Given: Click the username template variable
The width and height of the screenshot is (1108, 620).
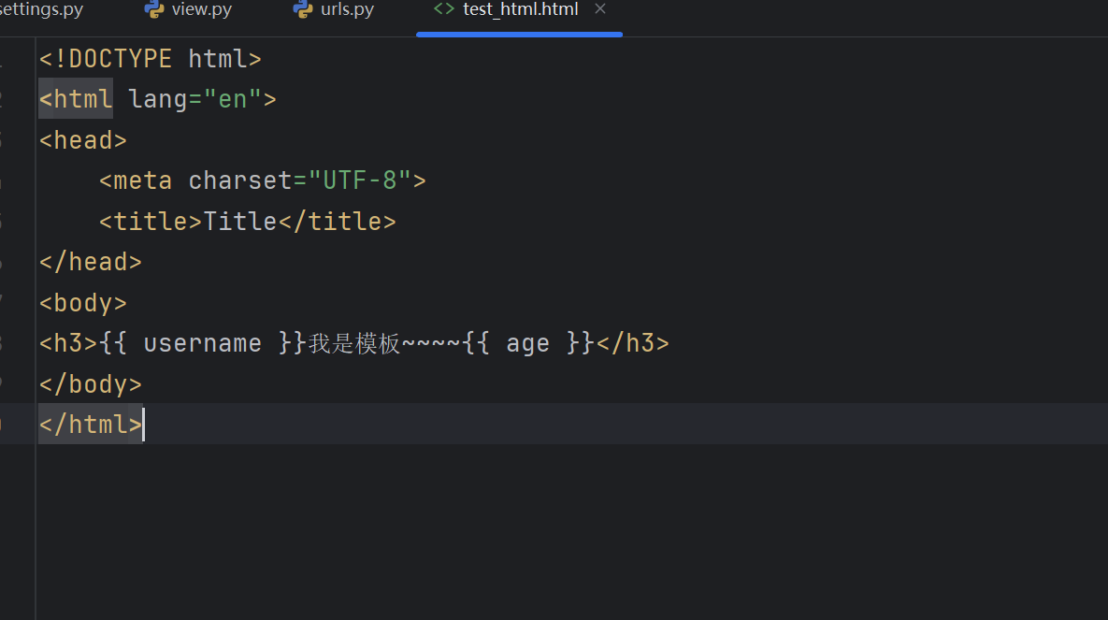Looking at the screenshot, I should pyautogui.click(x=202, y=343).
